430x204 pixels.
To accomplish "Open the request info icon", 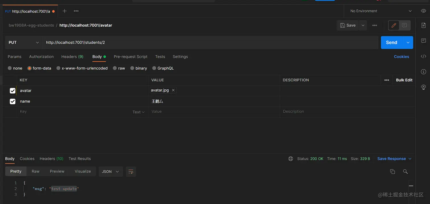I will coord(423,71).
